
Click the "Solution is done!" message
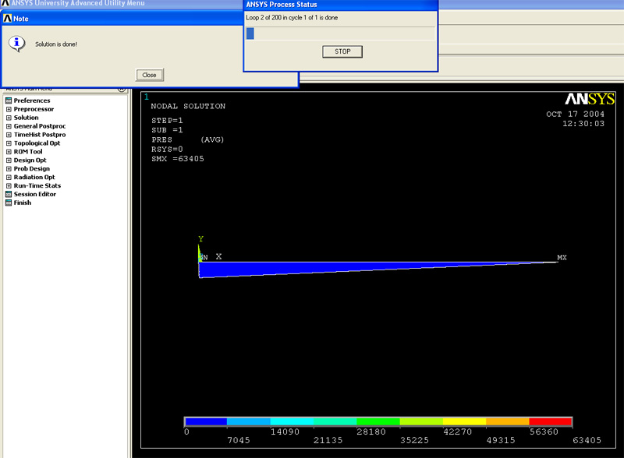(56, 44)
